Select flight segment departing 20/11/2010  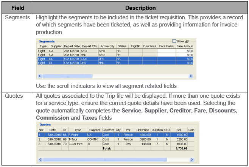pos(115,55)
